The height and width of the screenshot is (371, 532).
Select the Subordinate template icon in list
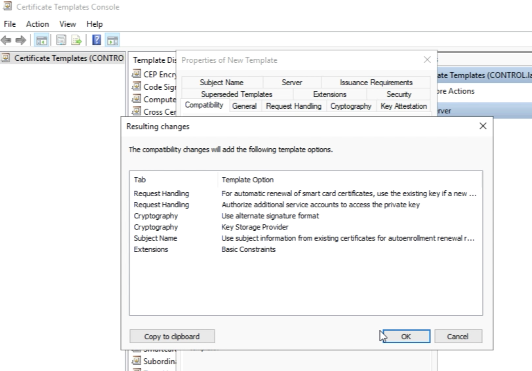(137, 361)
